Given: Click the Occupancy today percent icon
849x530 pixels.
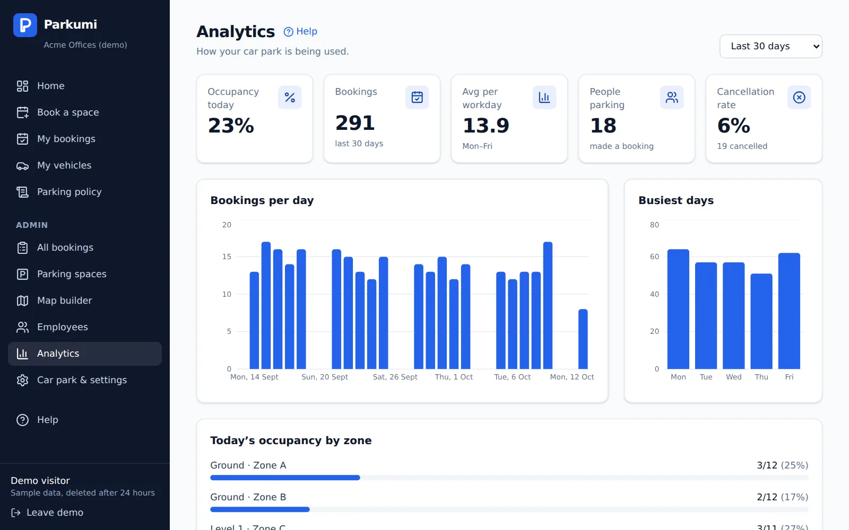Looking at the screenshot, I should click(290, 98).
